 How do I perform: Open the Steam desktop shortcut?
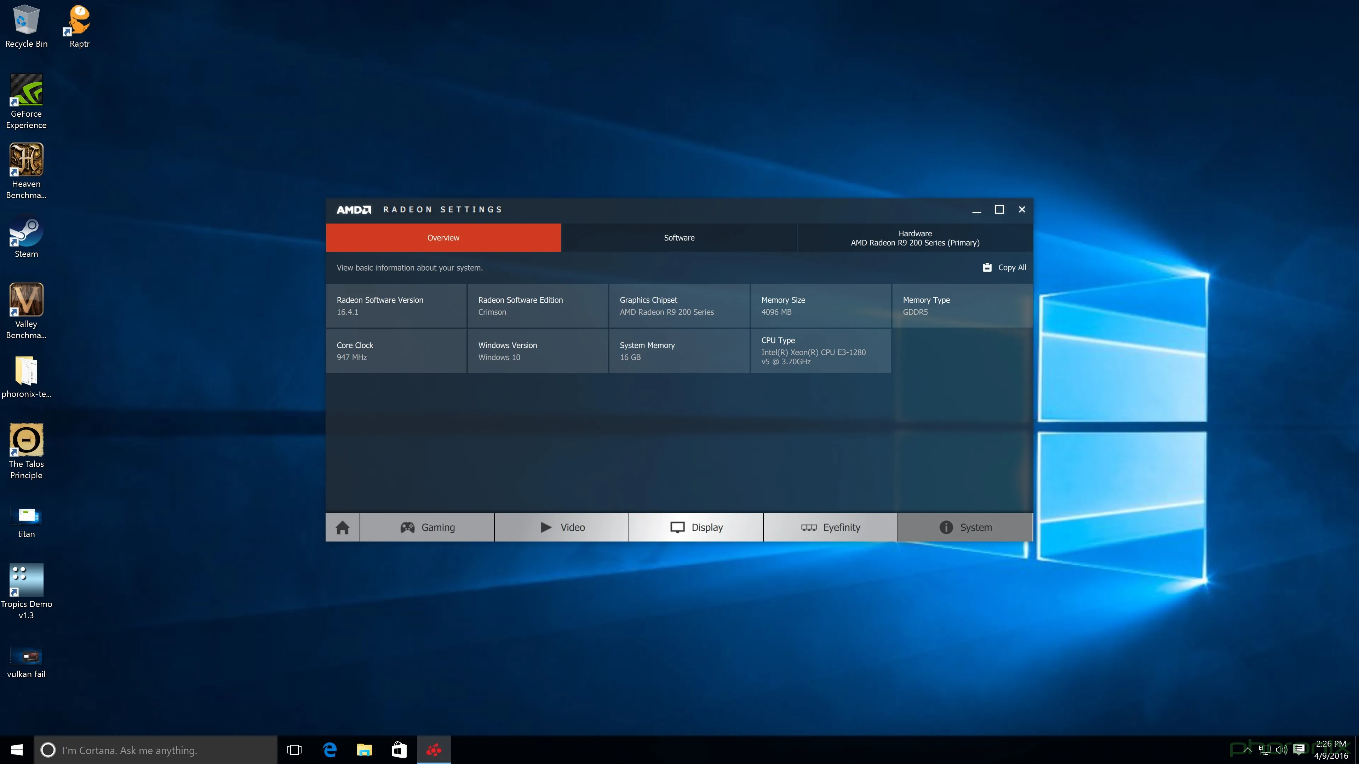pyautogui.click(x=27, y=237)
